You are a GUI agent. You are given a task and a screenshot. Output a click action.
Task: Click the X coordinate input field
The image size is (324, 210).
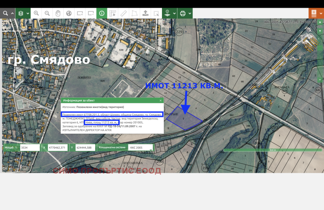[58, 148]
